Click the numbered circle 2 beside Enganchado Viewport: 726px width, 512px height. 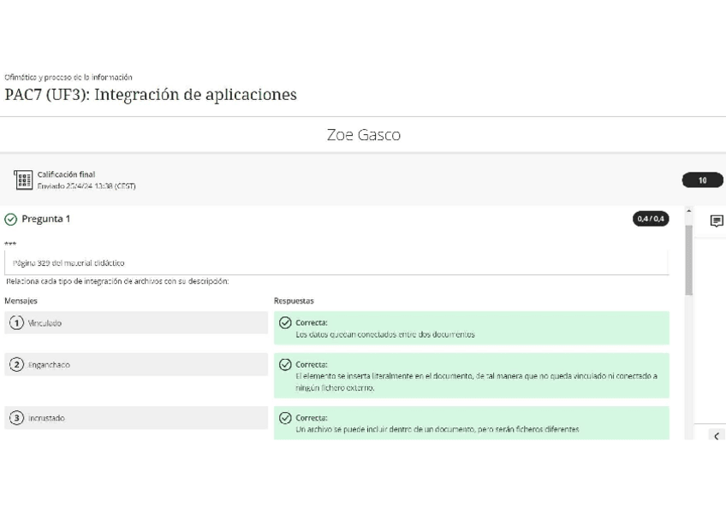16,365
